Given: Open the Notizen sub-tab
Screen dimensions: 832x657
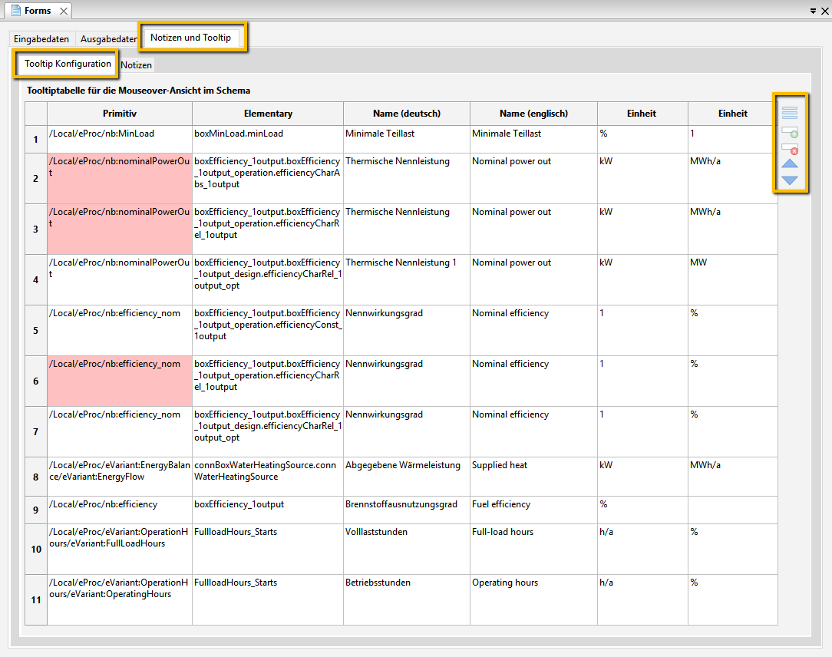Looking at the screenshot, I should [137, 64].
